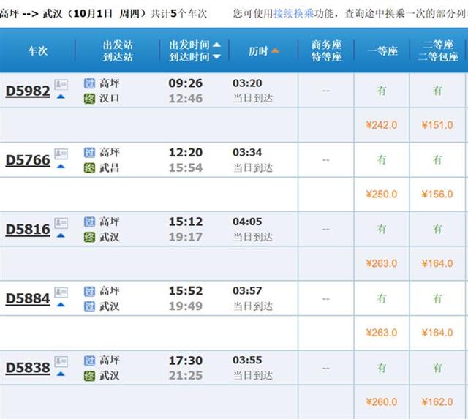Click the ID card icon beside D5982
Screen dimensions: 468x419
tap(61, 84)
